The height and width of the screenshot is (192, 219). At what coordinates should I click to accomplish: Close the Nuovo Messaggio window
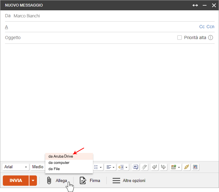214,5
